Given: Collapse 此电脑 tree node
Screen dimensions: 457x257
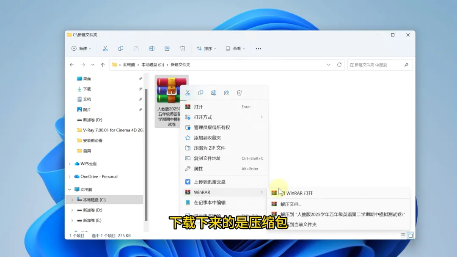Looking at the screenshot, I should pyautogui.click(x=70, y=189).
